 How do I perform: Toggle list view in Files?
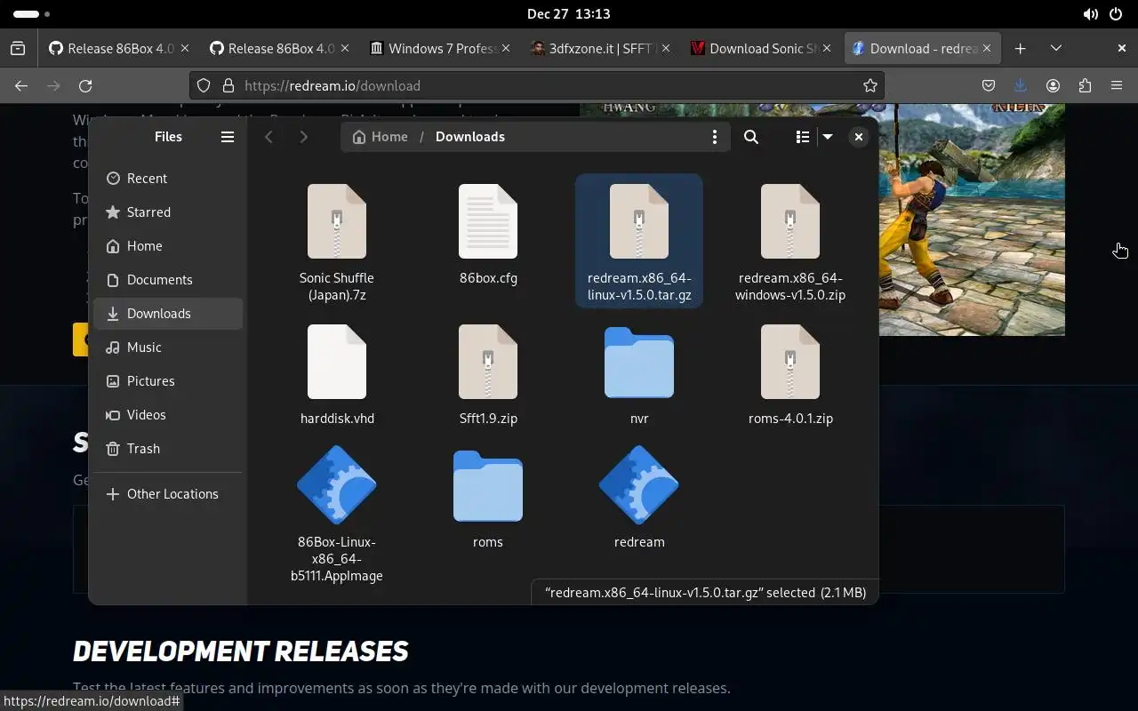[x=802, y=137]
